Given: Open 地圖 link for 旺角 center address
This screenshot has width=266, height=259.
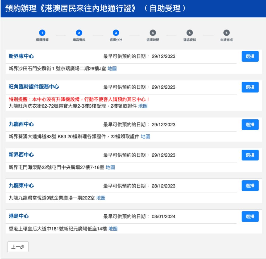Looking at the screenshot, I should coord(143,106).
